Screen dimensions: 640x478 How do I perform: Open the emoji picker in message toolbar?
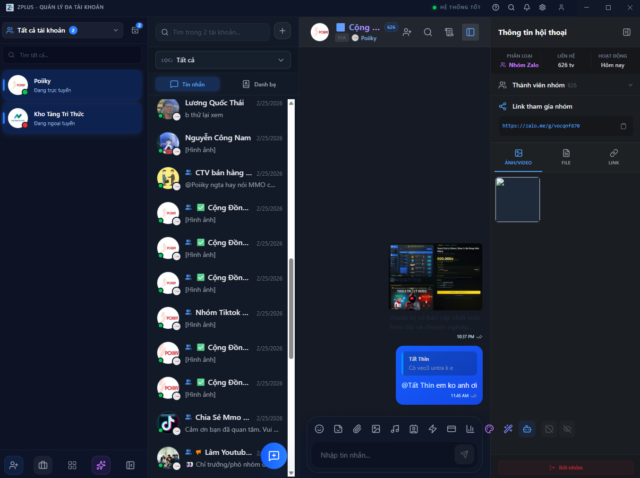click(319, 429)
